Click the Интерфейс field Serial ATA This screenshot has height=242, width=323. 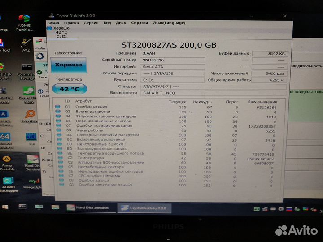(172, 67)
